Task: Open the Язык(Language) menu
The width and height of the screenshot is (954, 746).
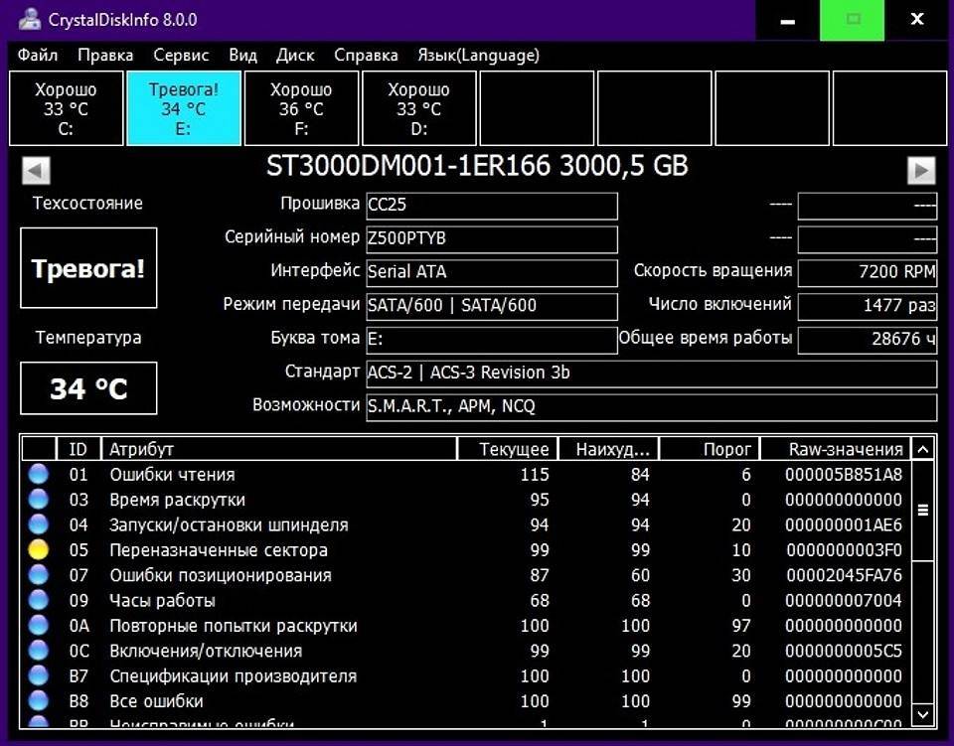Action: (x=478, y=56)
